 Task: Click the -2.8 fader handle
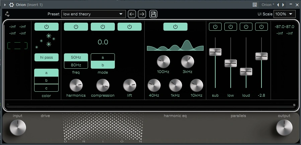(x=261, y=56)
